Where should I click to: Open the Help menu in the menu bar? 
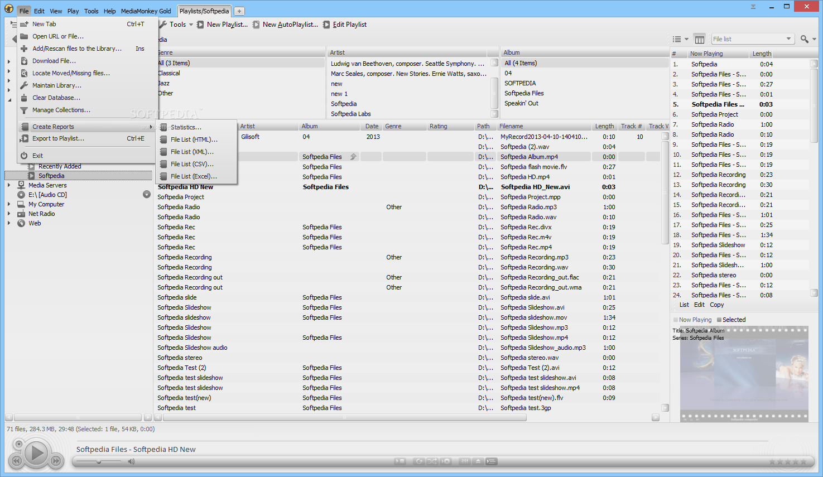[110, 11]
